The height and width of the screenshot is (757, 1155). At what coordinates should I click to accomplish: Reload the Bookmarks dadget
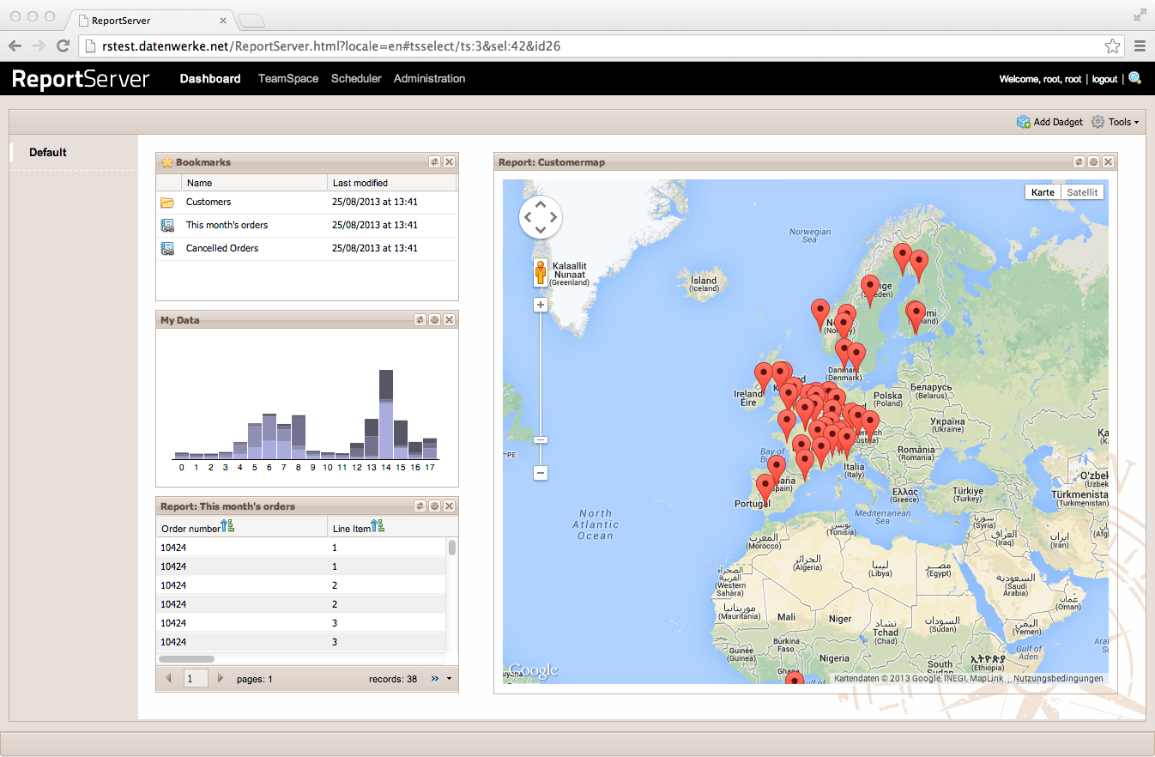coord(435,161)
